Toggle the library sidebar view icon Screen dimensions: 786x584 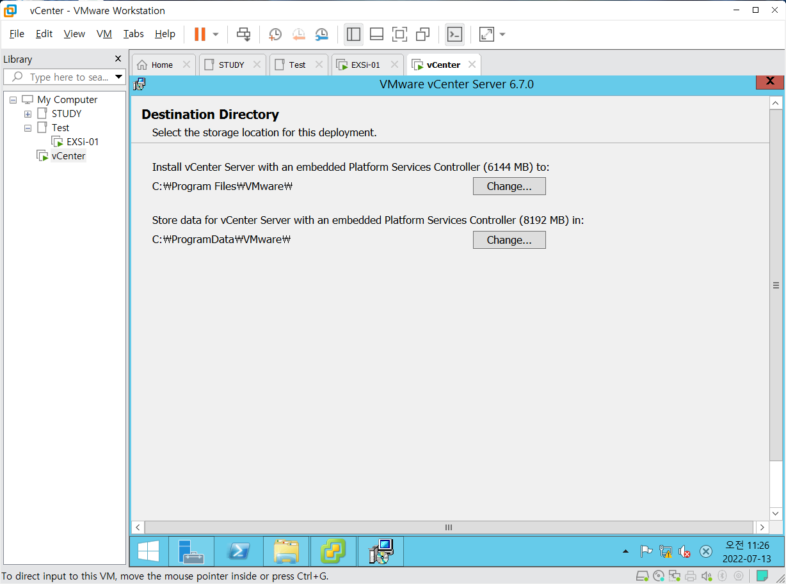click(353, 34)
